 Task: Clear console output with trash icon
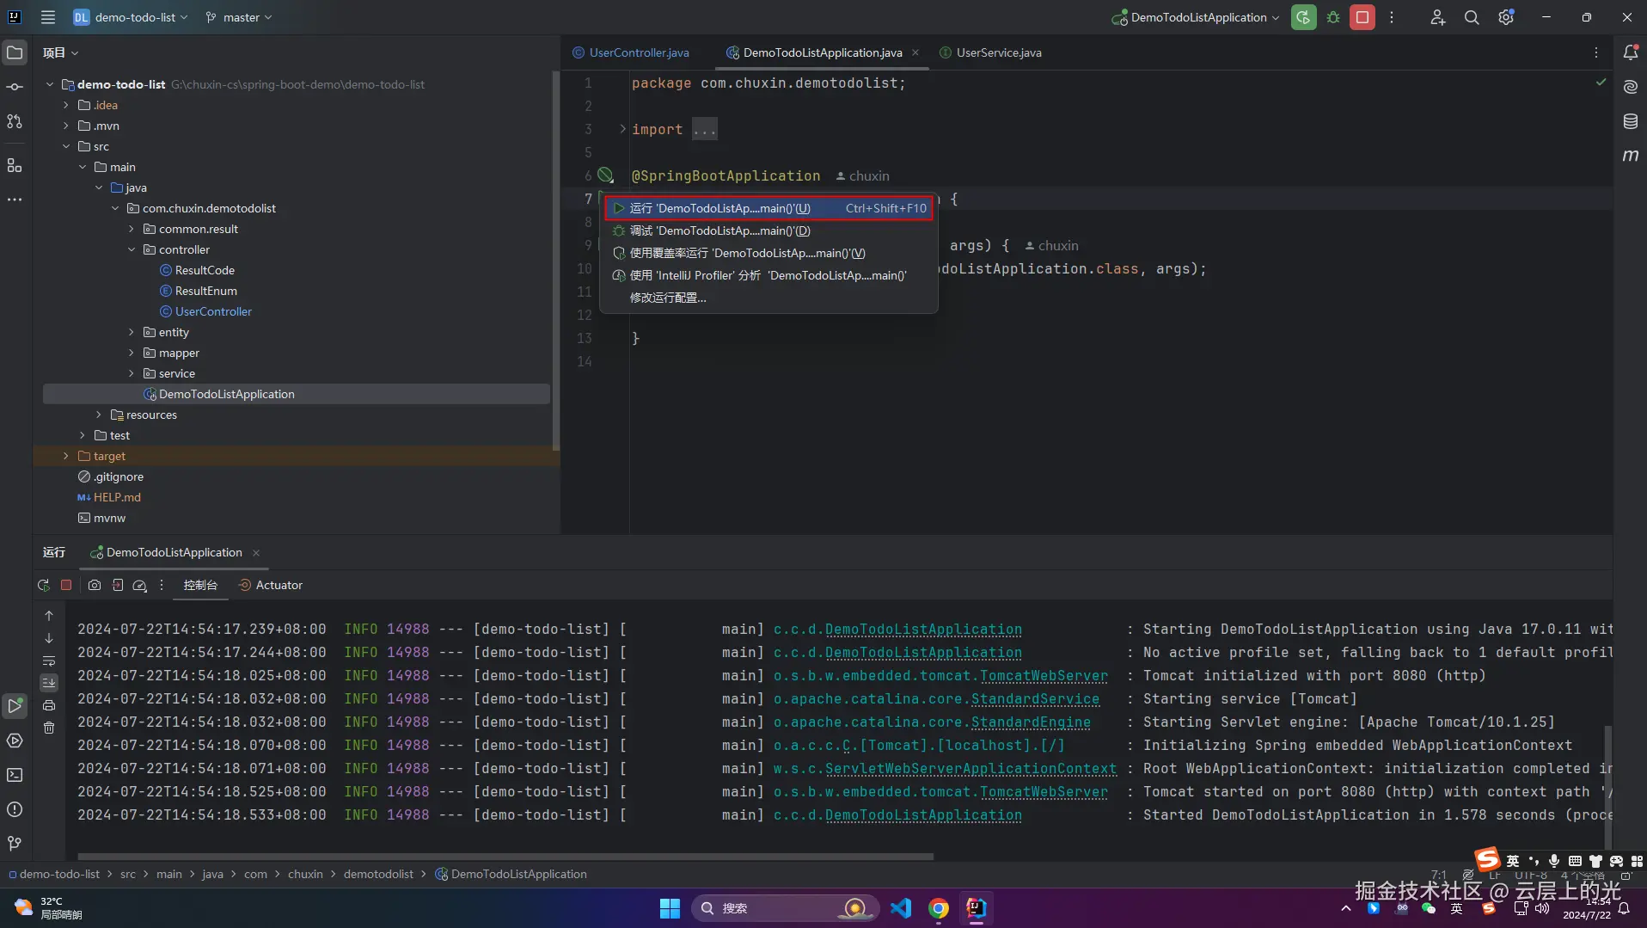click(49, 728)
